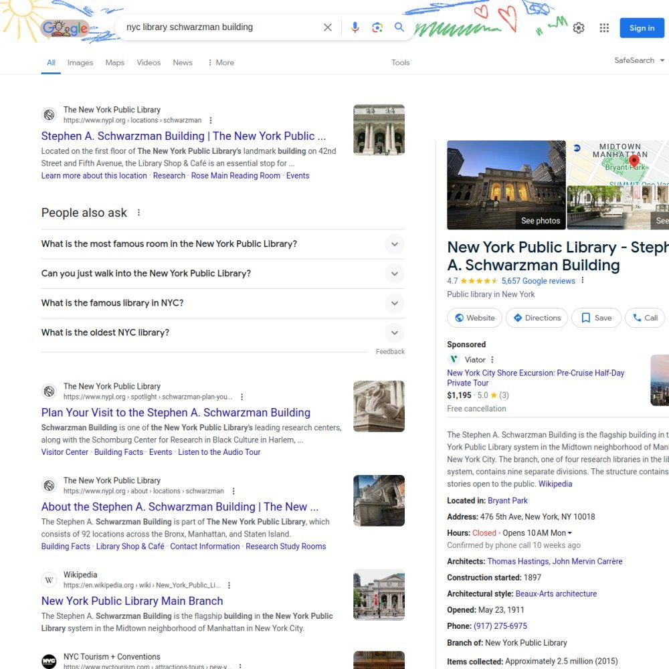Screen dimensions: 669x669
Task: Open three-dot menu beside nypl.org locations schwarzman
Action: pyautogui.click(x=210, y=120)
